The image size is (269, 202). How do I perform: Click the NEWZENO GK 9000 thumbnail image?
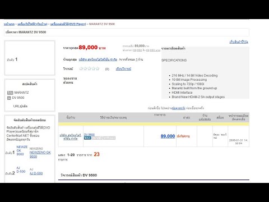[x=22, y=150]
